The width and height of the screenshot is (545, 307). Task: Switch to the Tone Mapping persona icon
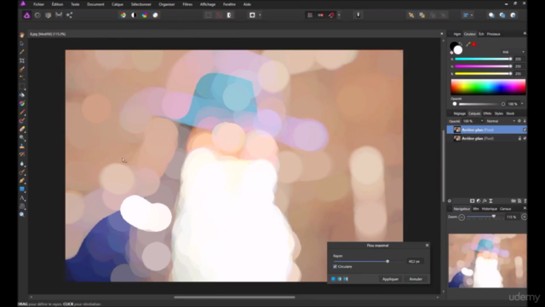click(59, 15)
